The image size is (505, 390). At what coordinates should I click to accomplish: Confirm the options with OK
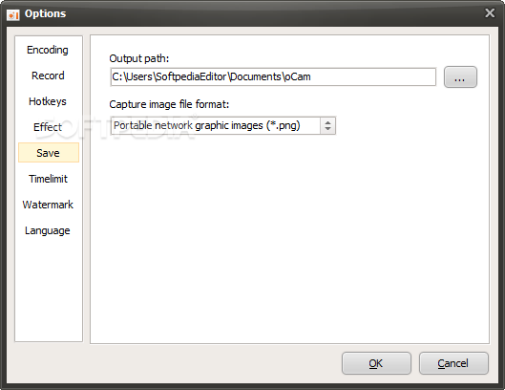coord(376,363)
